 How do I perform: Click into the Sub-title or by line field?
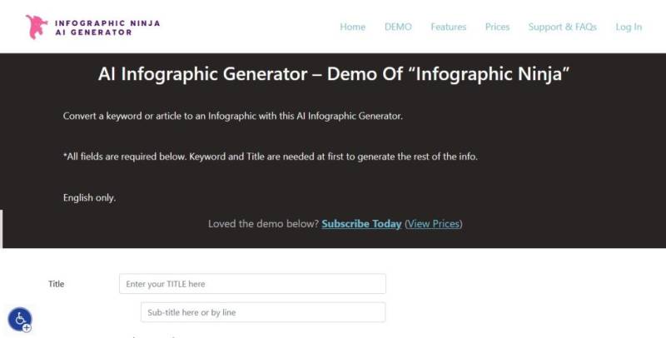pos(263,312)
